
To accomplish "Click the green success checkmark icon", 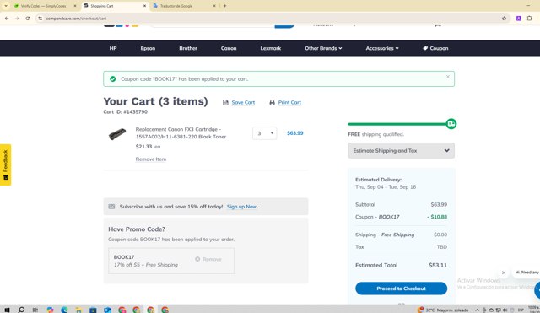I will [x=112, y=78].
